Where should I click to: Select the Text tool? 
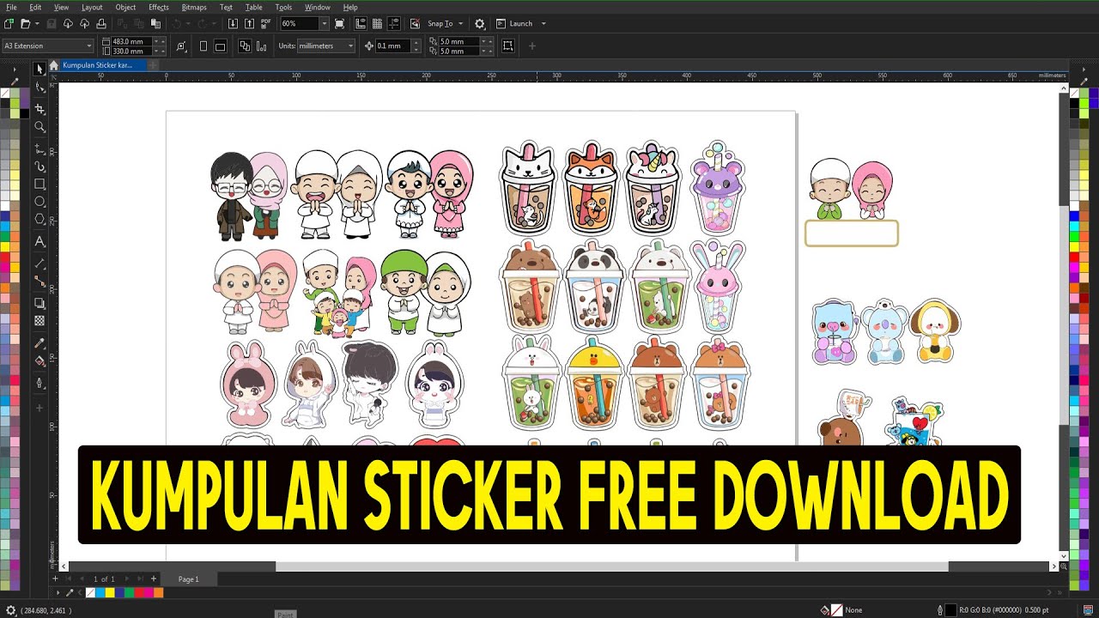[x=39, y=242]
